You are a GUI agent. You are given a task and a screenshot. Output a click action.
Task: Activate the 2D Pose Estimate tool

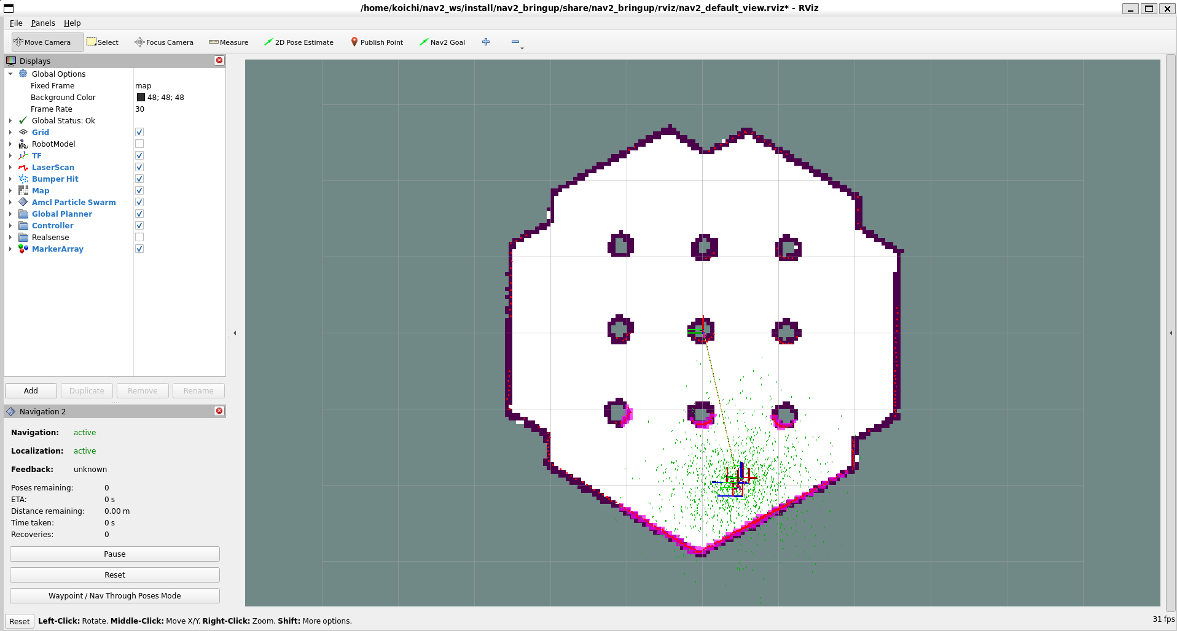click(x=299, y=42)
